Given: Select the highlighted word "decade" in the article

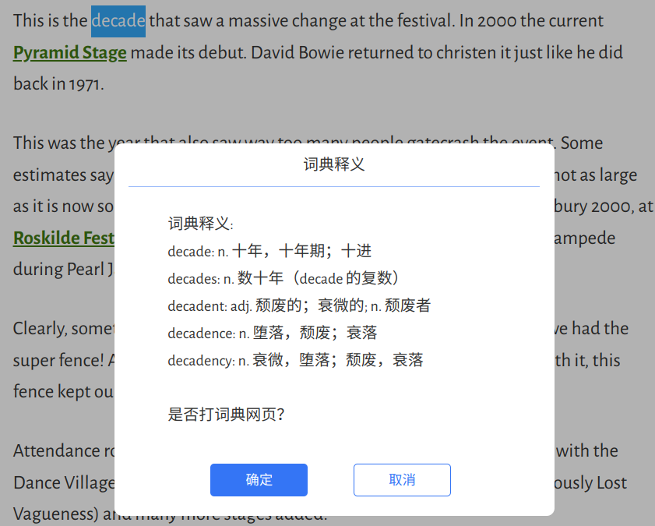Looking at the screenshot, I should pos(118,21).
